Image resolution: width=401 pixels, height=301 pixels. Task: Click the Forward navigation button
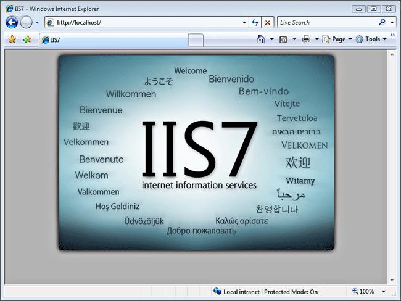(x=26, y=22)
